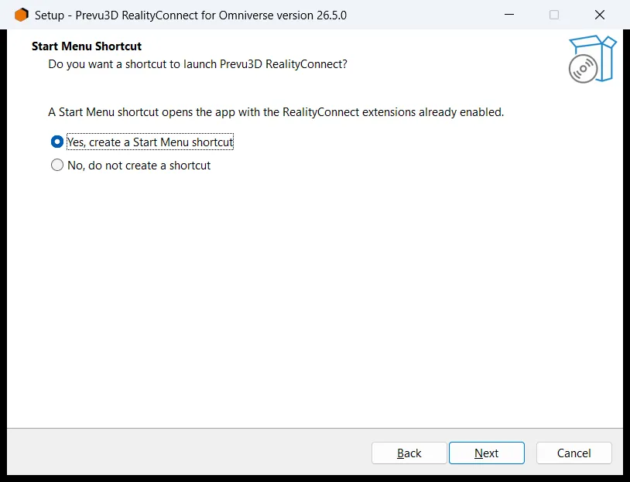Minimize the Setup window

point(509,15)
